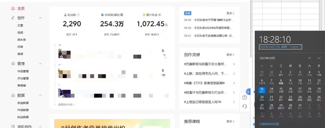Collapse the 创作 sidebar section
325x128 pixels.
click(x=40, y=18)
